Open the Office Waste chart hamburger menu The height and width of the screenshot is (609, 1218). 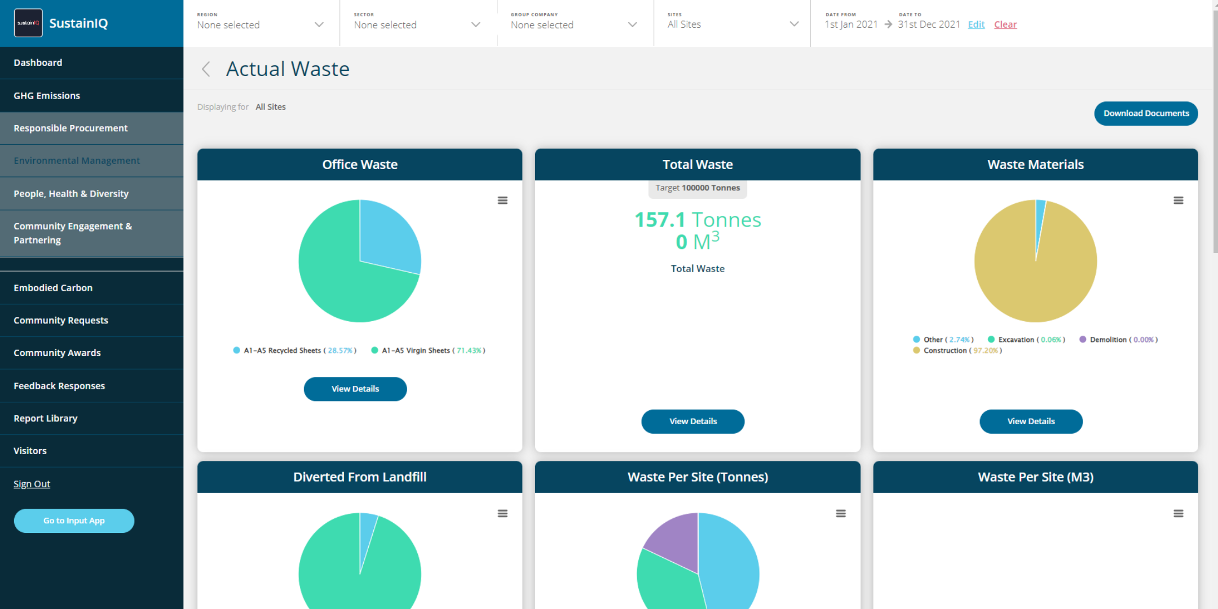click(502, 201)
